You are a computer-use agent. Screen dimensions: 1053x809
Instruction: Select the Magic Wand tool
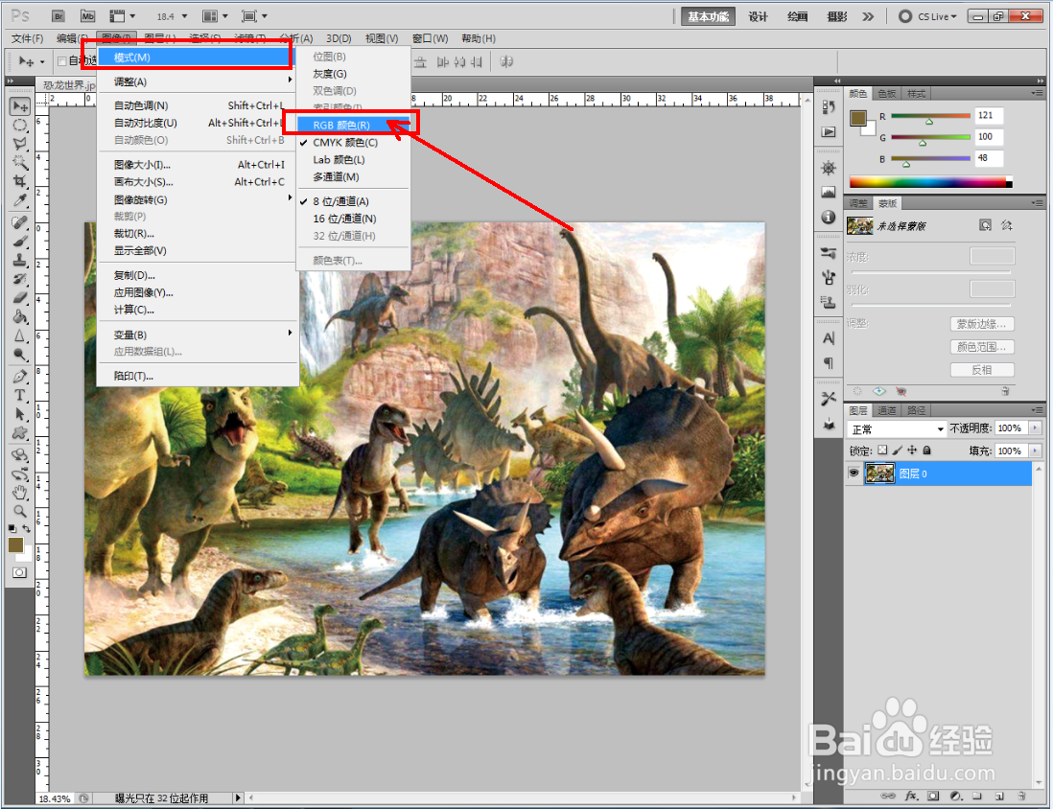point(20,163)
